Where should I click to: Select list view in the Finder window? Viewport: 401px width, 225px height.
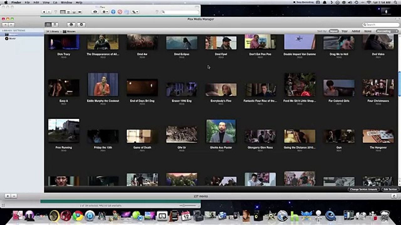pyautogui.click(x=68, y=12)
